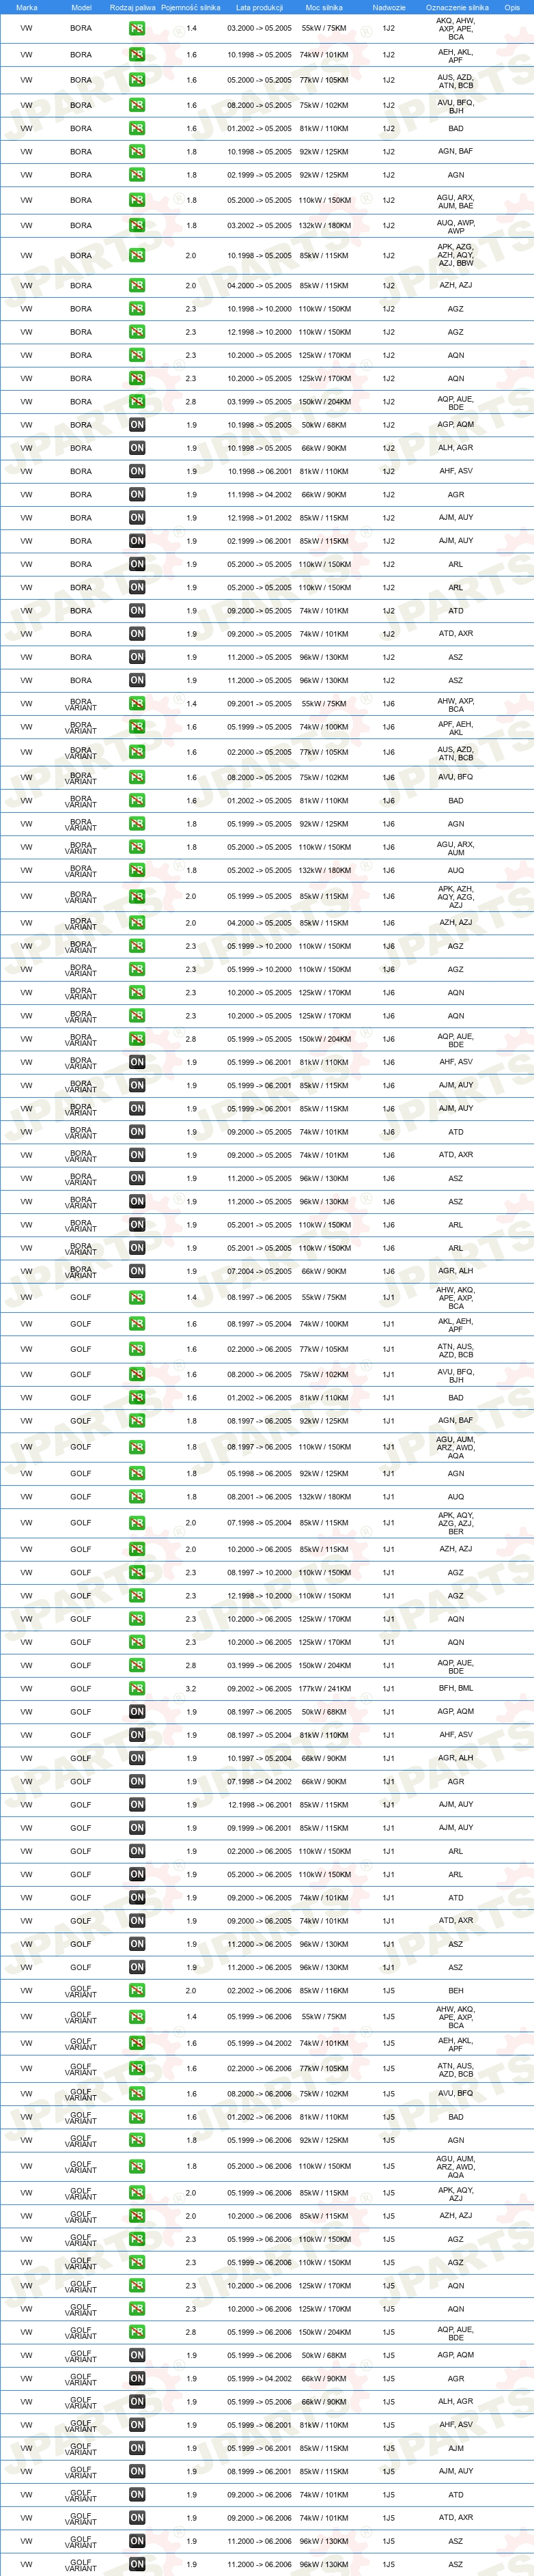Screen dimensions: 534x2576
Task: Select petrol icon for BORA VARIANT 1.8 132kW/180KM
Action: [x=137, y=871]
